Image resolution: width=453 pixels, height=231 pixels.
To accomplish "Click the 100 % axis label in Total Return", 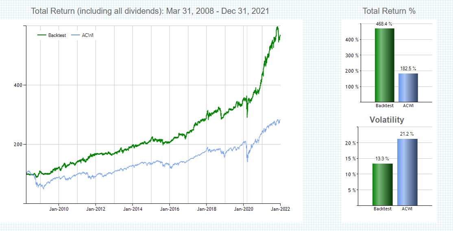I will 353,87.
